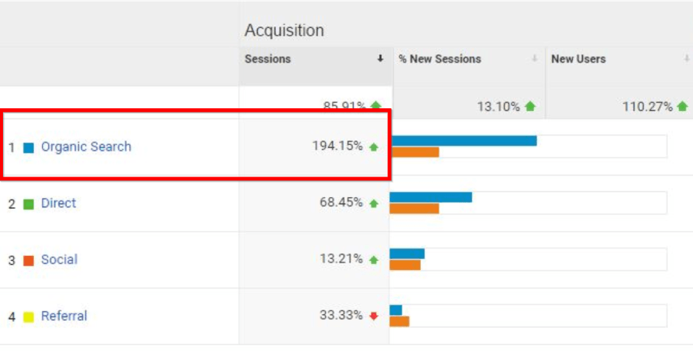Click the green arrow next to 13.10%
The height and width of the screenshot is (353, 693).
[530, 107]
